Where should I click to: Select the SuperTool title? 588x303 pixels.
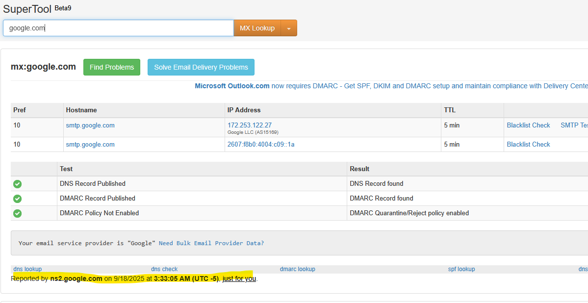click(27, 9)
